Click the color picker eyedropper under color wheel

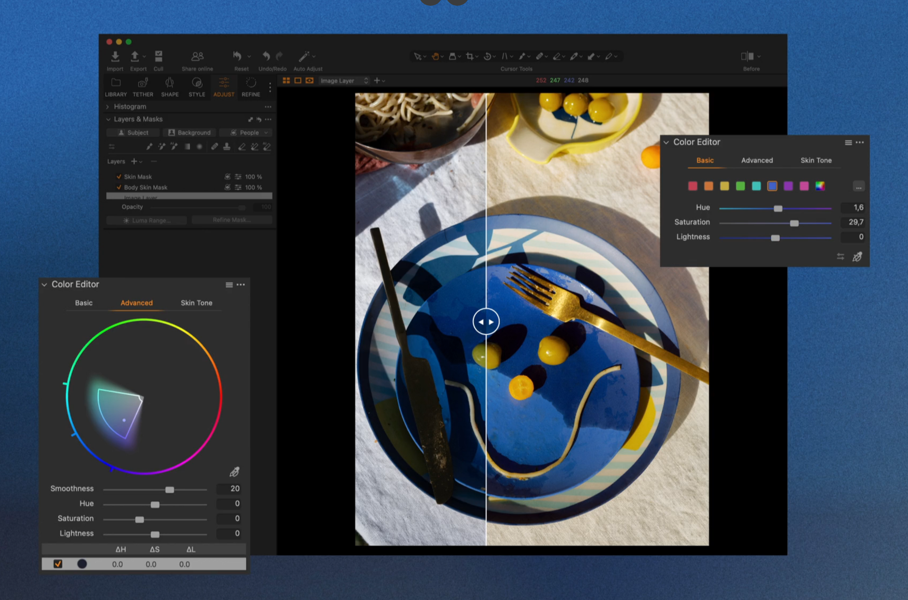pyautogui.click(x=234, y=472)
